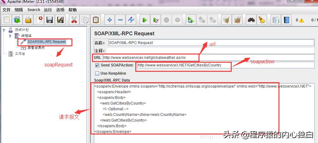Select the 测试计划 tree item
The height and width of the screenshot is (143, 318).
click(x=21, y=30)
